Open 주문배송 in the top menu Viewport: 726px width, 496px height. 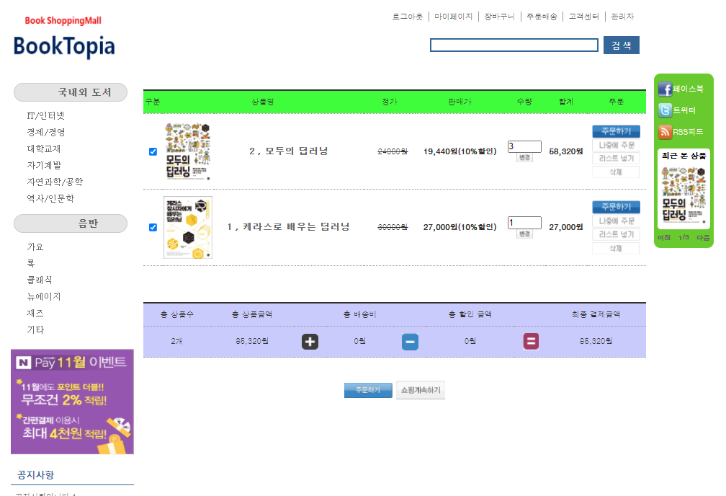click(542, 17)
